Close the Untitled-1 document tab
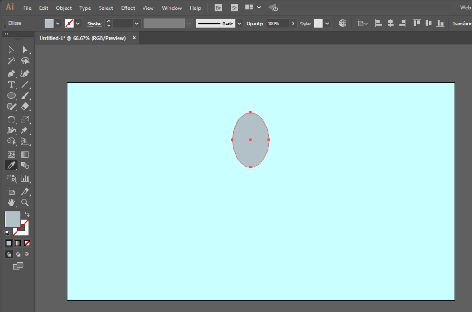The width and height of the screenshot is (472, 312). pyautogui.click(x=134, y=38)
